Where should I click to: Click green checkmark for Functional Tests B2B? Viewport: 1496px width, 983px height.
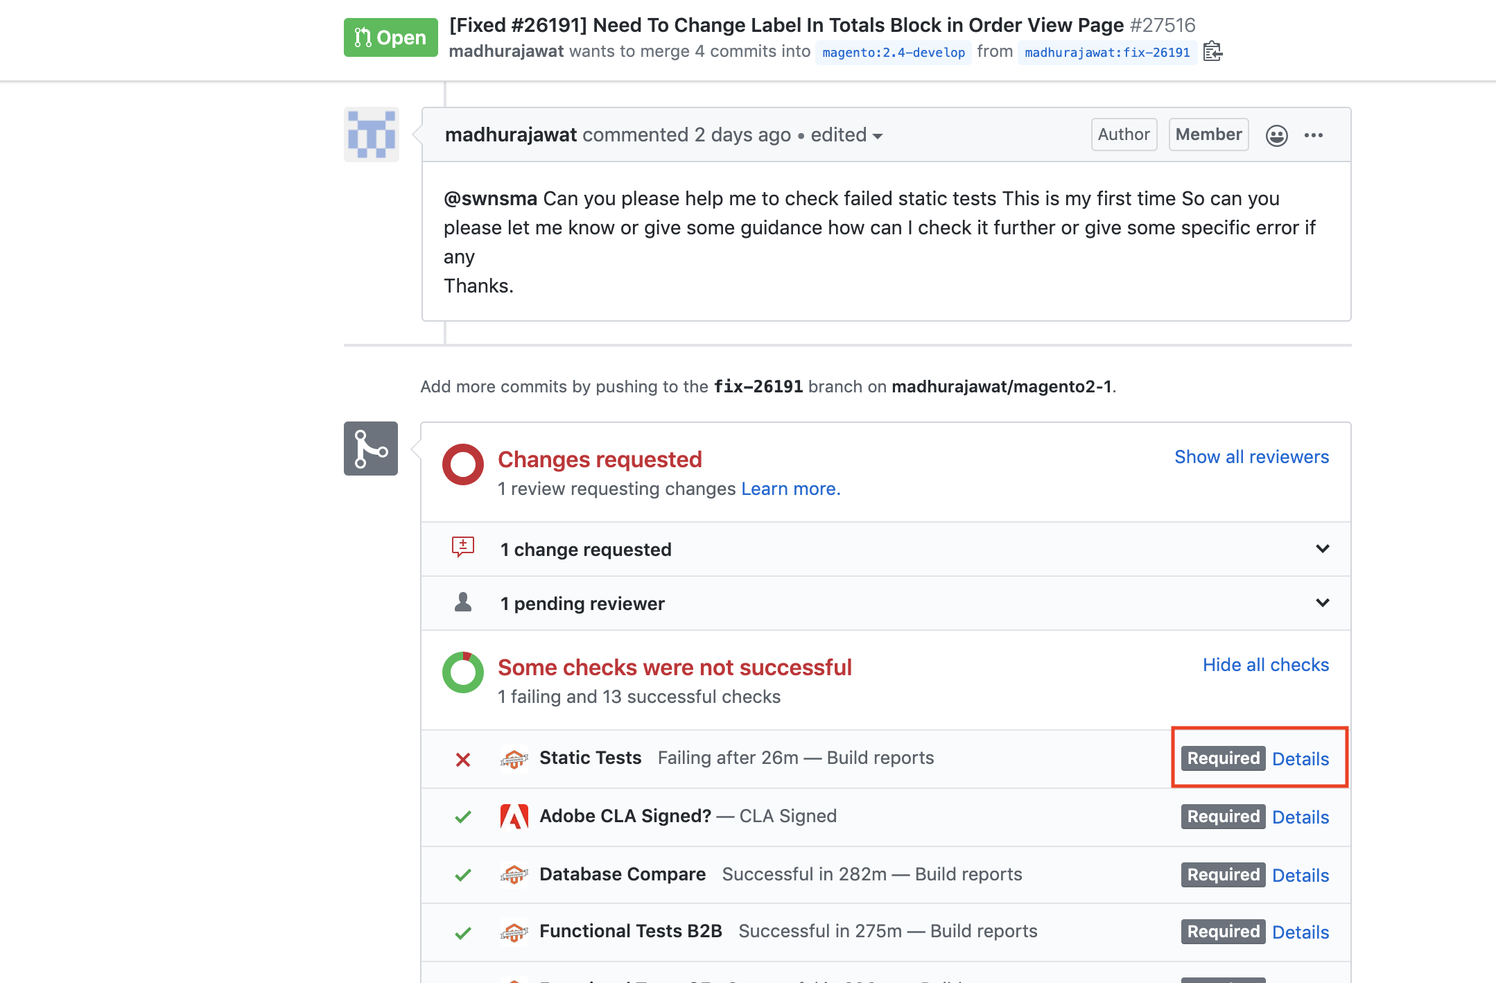click(463, 933)
